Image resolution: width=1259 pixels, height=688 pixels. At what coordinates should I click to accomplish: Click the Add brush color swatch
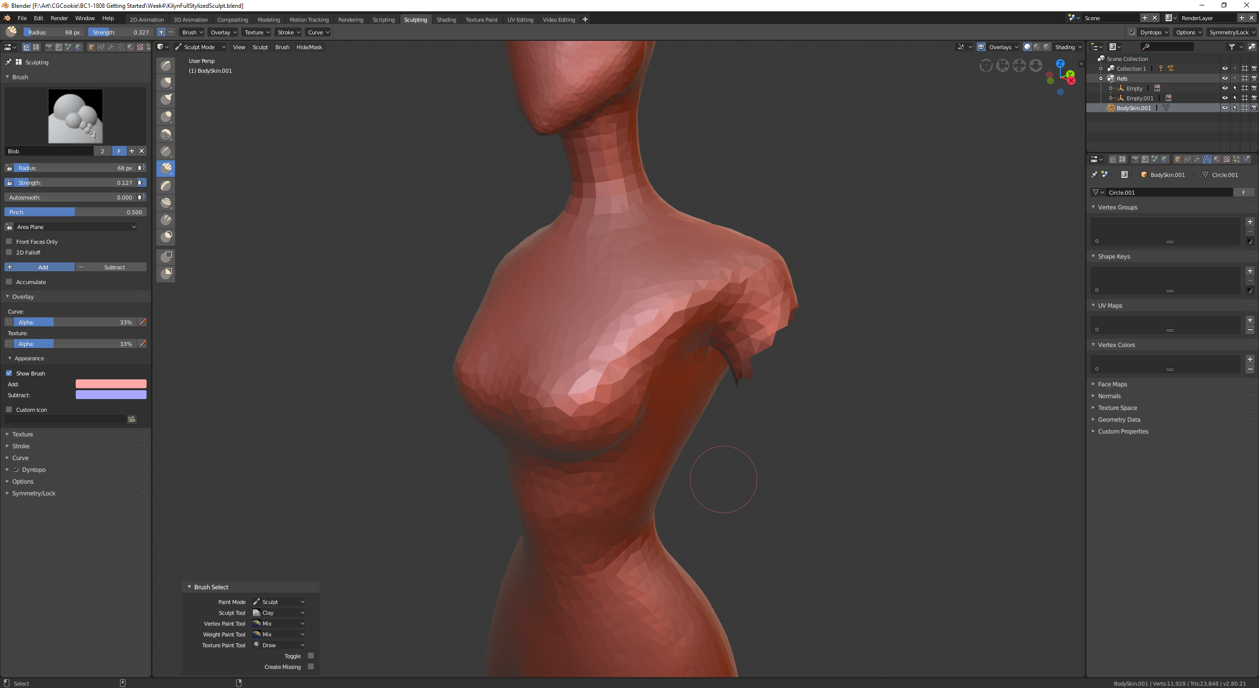[111, 384]
